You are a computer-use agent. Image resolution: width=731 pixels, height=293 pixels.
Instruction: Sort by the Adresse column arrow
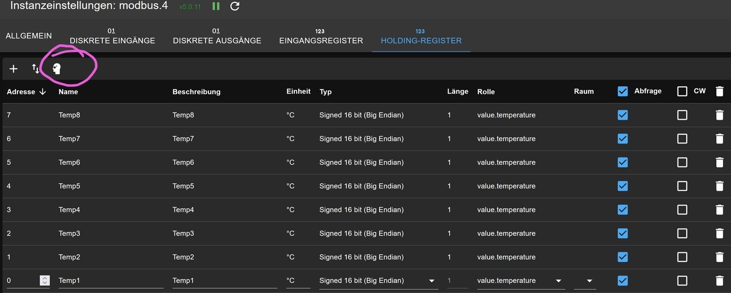(43, 92)
